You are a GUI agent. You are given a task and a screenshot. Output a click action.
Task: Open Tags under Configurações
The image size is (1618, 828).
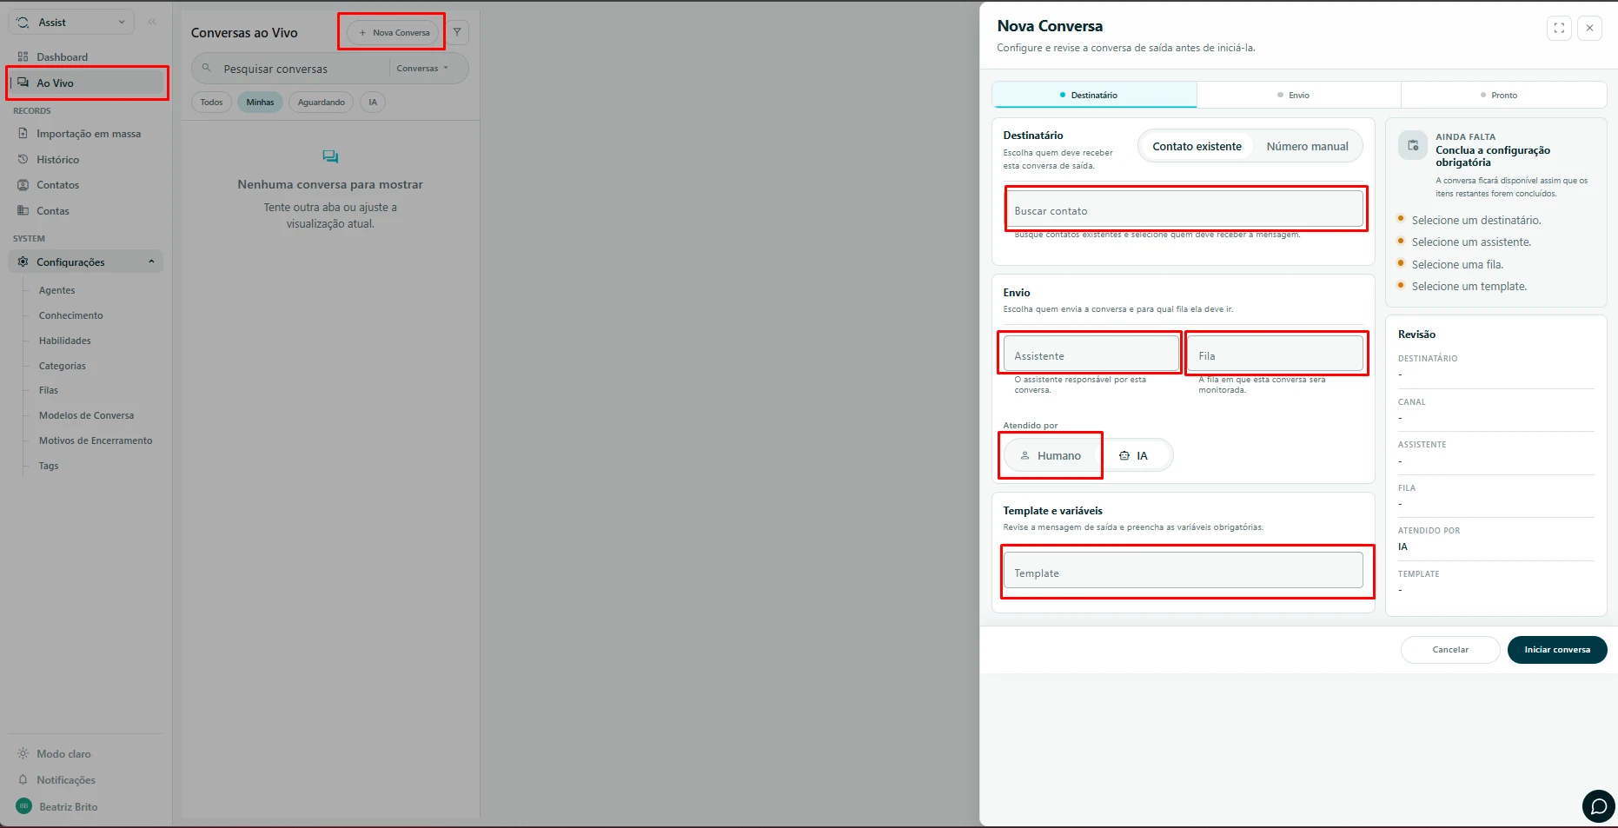[x=49, y=466]
